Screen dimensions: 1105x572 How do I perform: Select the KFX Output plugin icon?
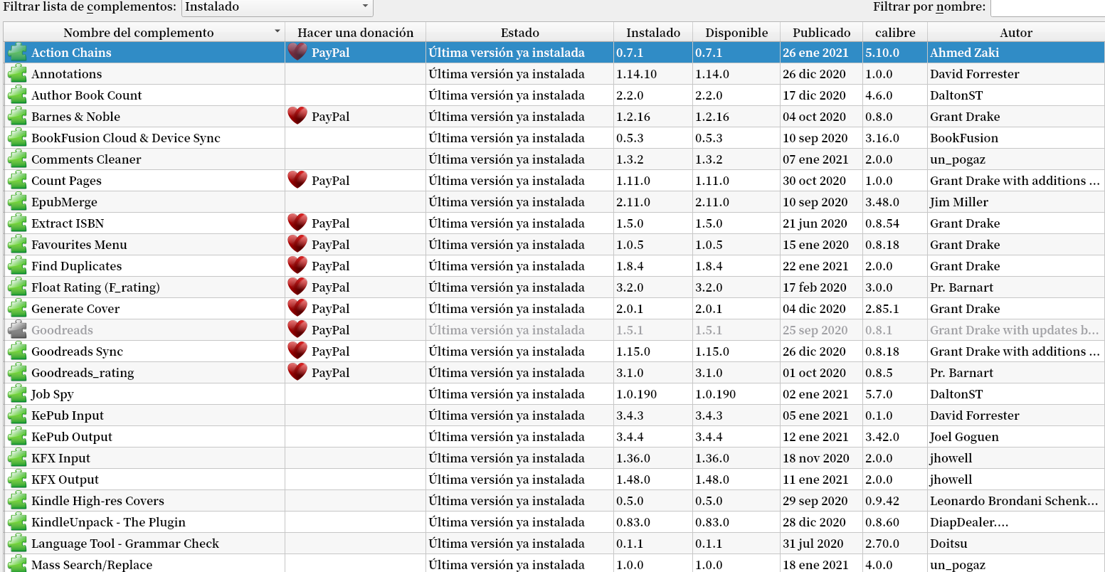tap(17, 480)
